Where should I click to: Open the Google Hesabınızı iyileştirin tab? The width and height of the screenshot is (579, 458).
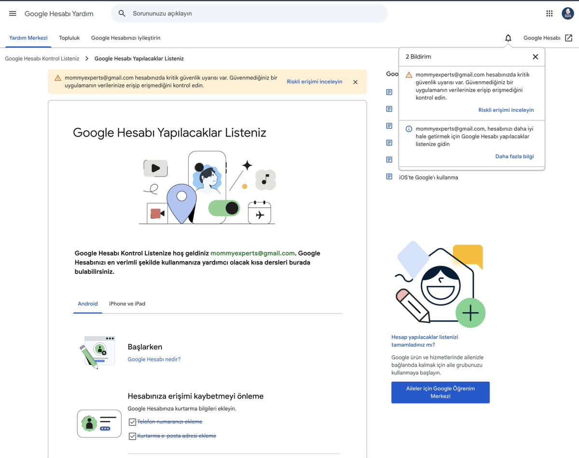(125, 38)
